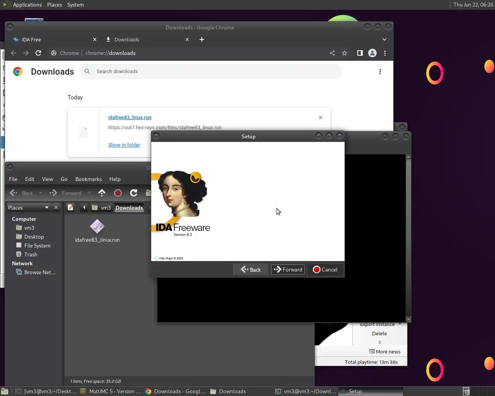Expand more actions chevron below Delete

(x=379, y=342)
